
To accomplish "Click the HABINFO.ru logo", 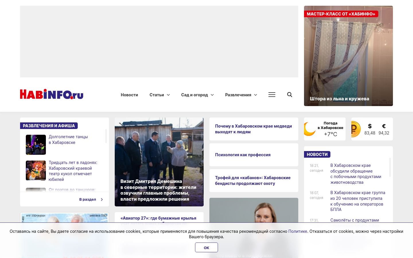I will pyautogui.click(x=52, y=94).
